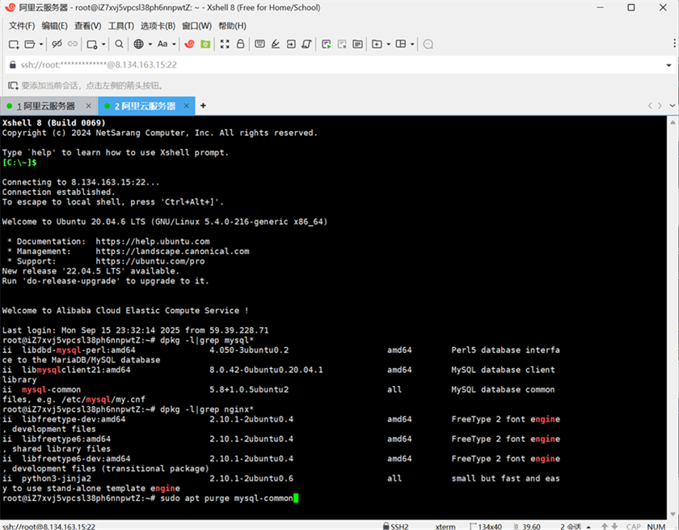Screen dimensions: 679x530
Task: Click the New Tab Group icon
Action: (x=377, y=45)
